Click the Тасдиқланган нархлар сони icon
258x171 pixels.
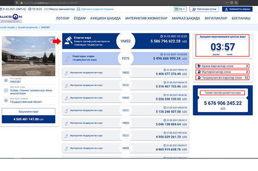pos(198,78)
